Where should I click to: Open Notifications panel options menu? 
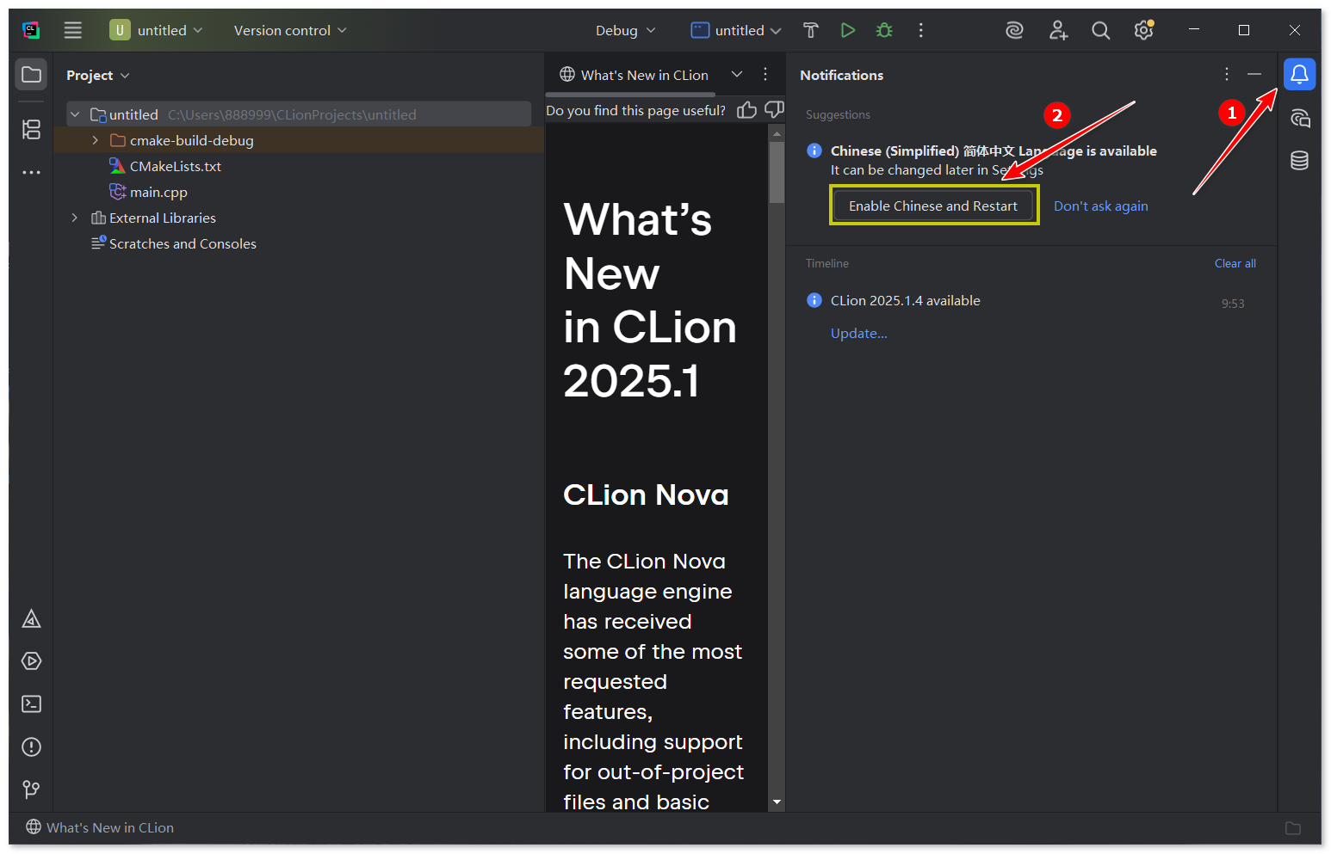pyautogui.click(x=1227, y=75)
